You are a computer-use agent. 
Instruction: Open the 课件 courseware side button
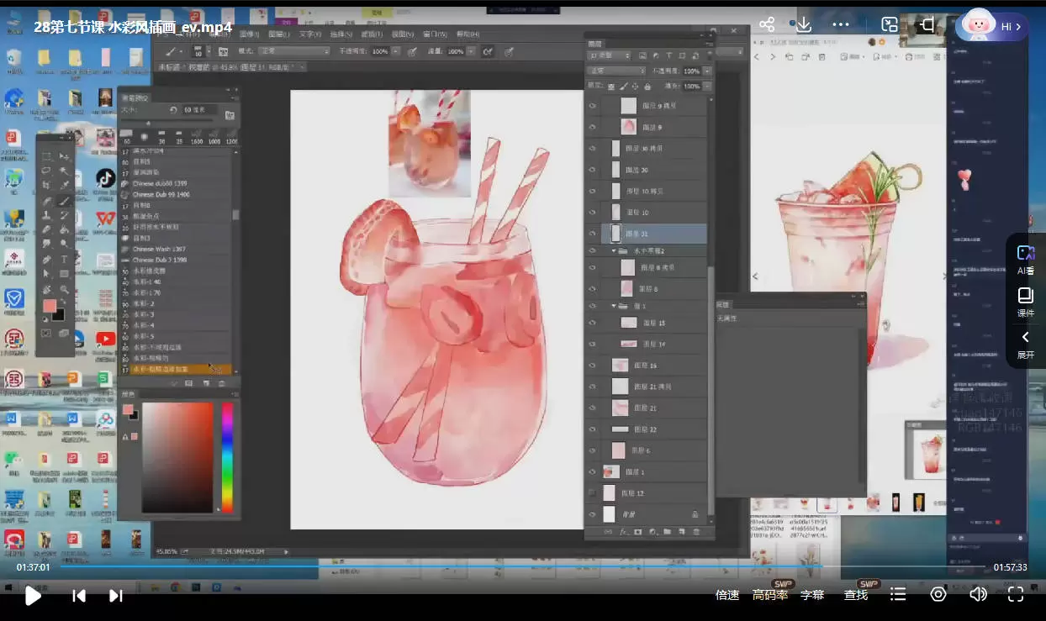click(1026, 302)
